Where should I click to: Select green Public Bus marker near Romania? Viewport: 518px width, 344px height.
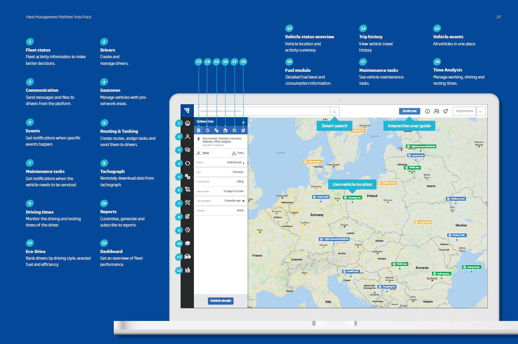pos(400,264)
